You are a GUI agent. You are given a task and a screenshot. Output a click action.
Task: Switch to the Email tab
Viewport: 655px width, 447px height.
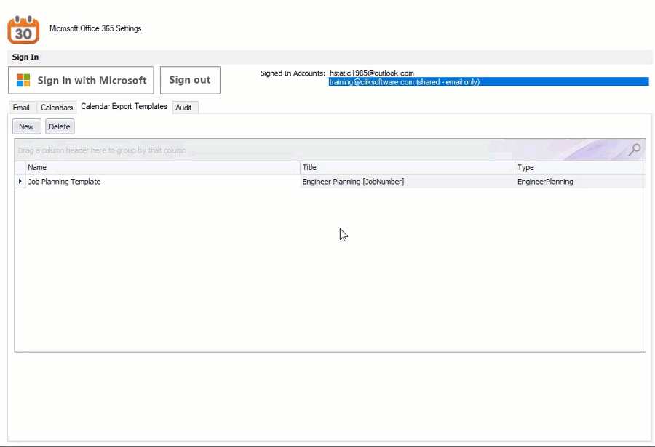21,108
